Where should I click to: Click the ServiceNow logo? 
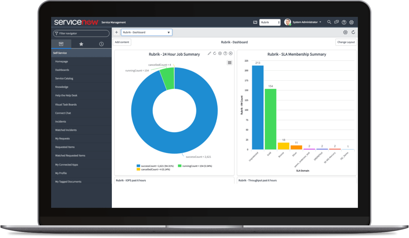(76, 22)
